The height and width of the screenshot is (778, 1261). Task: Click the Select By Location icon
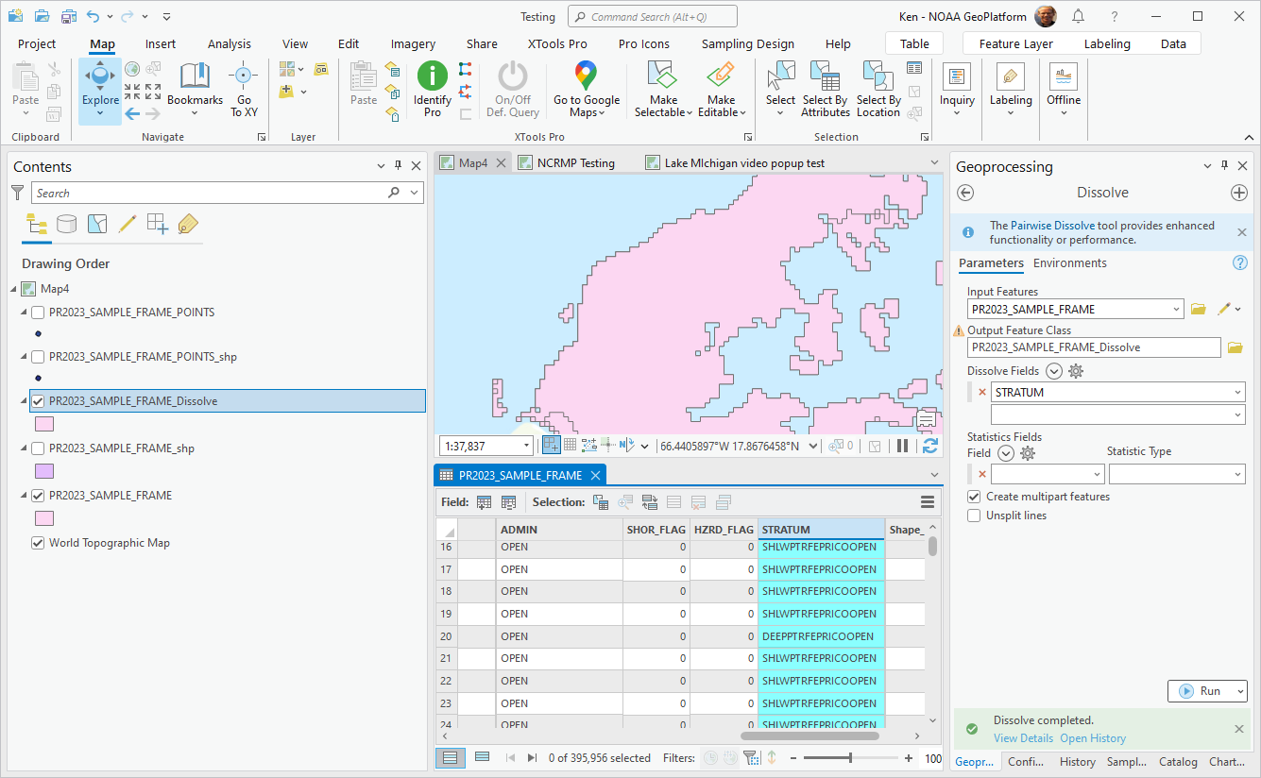coord(878,77)
